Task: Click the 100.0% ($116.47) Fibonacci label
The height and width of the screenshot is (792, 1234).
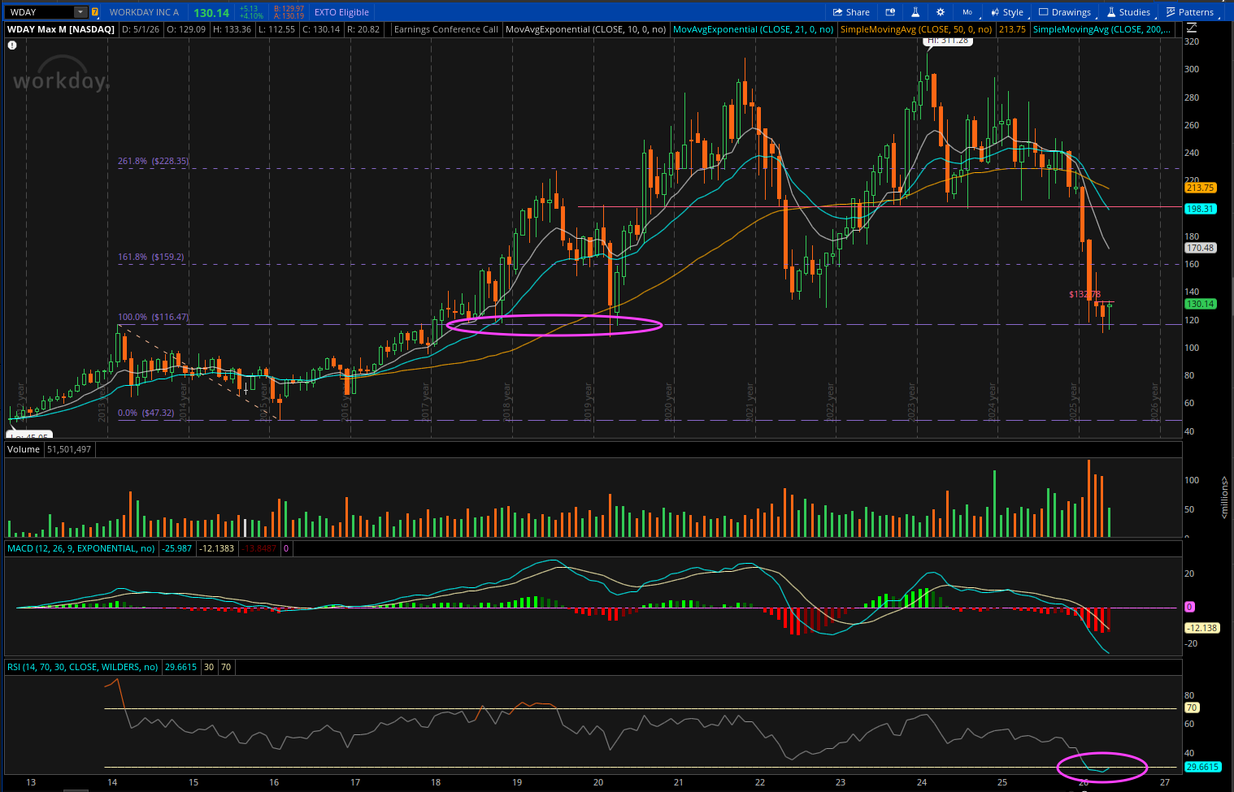Action: click(x=154, y=317)
